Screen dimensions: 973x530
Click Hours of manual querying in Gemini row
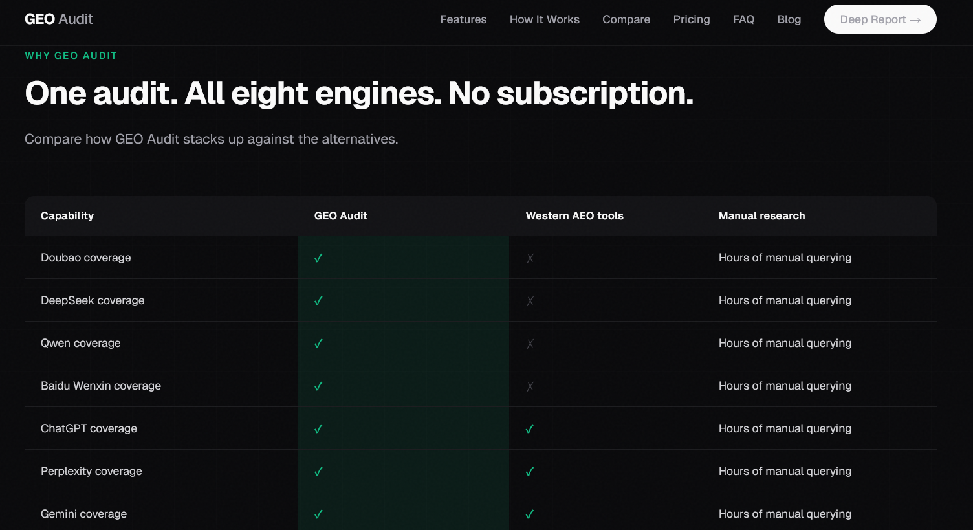click(x=785, y=514)
